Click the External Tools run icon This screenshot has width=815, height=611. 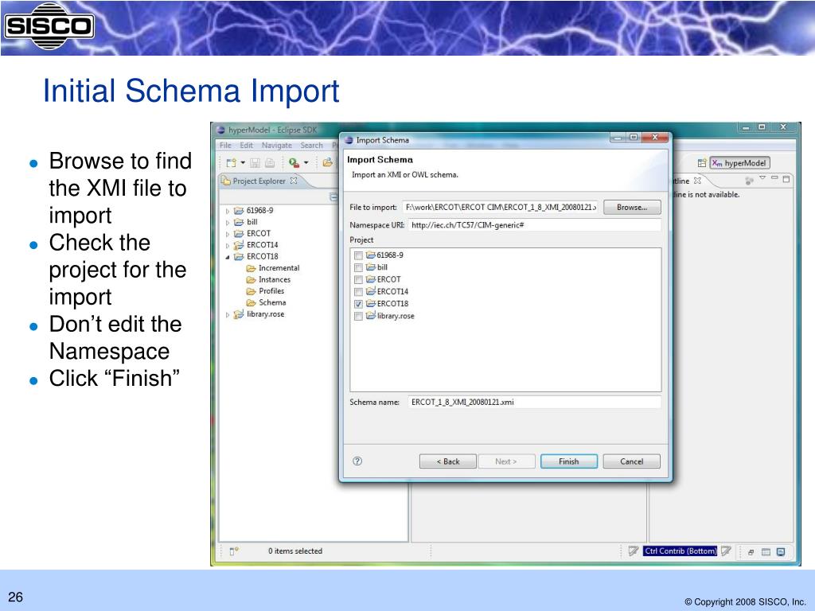[x=294, y=162]
